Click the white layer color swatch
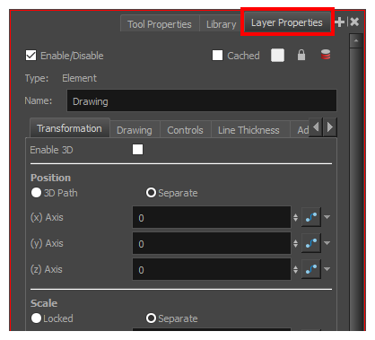375x340 pixels. pos(277,56)
